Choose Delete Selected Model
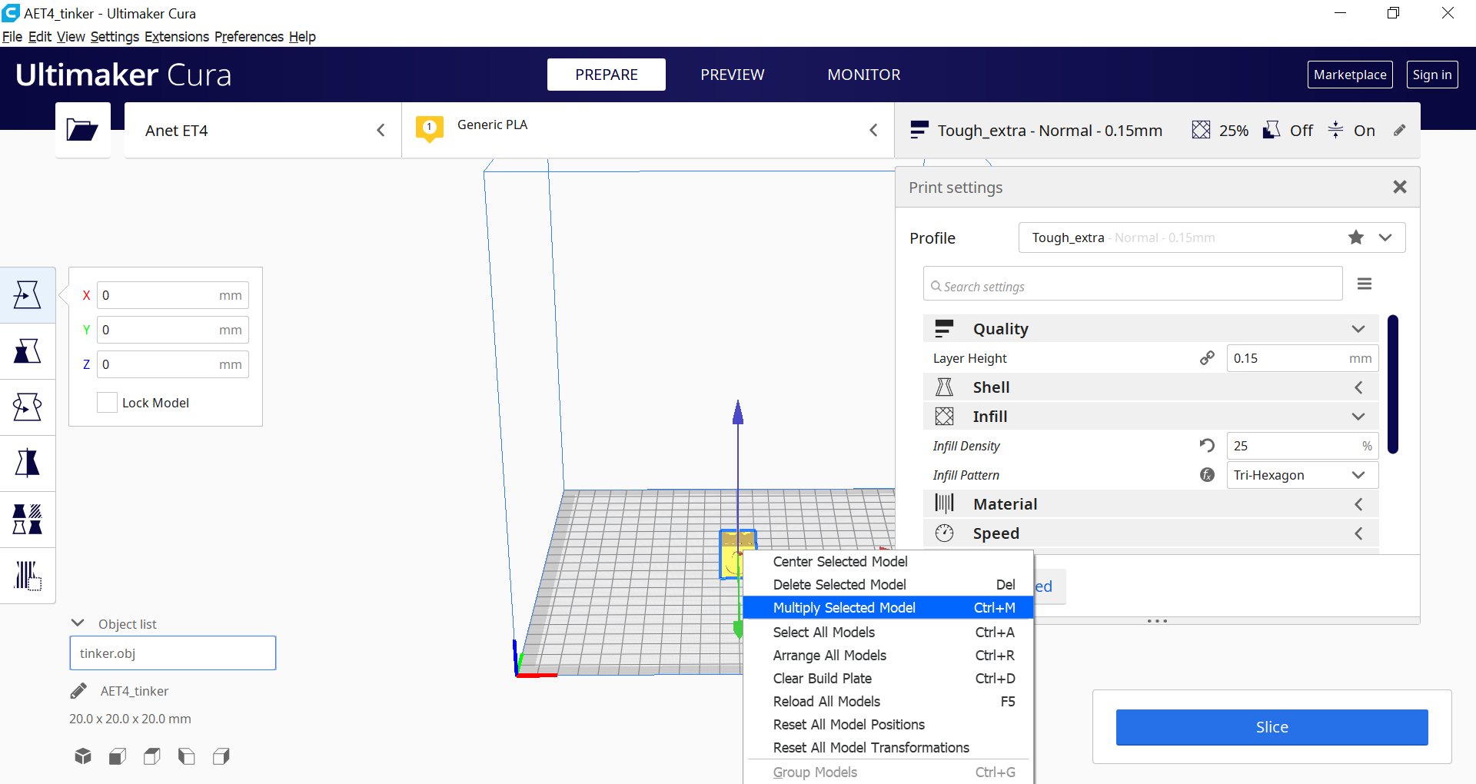1476x784 pixels. (888, 585)
